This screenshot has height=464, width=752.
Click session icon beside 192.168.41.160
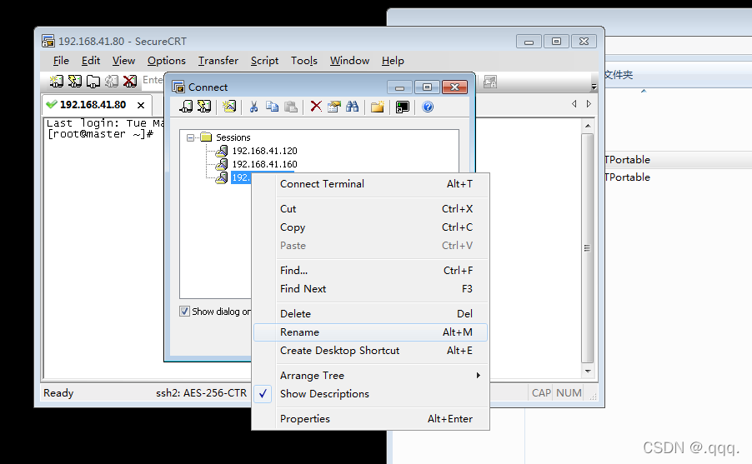[221, 164]
